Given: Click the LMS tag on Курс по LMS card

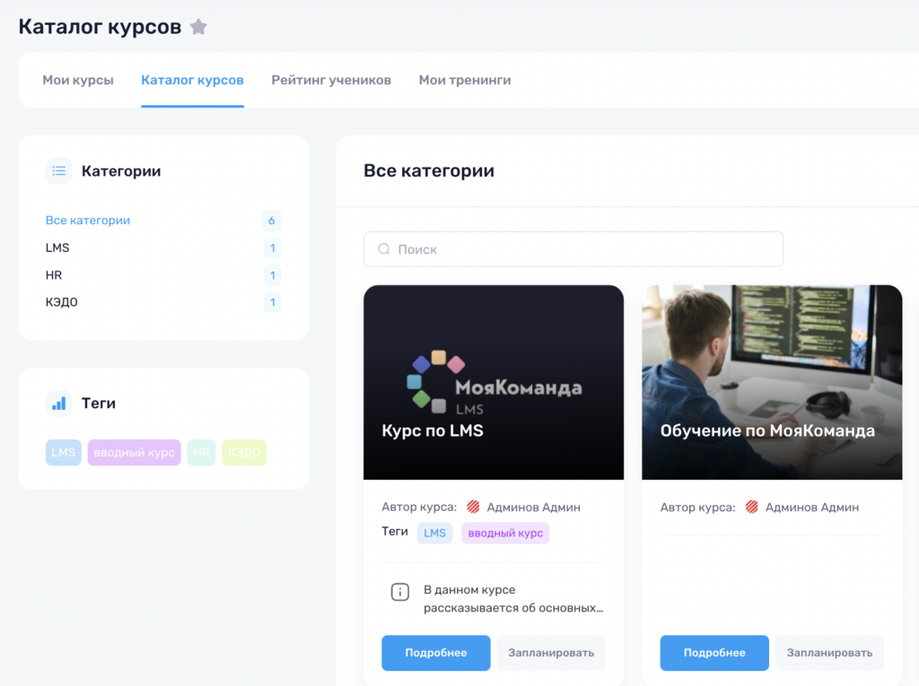Looking at the screenshot, I should (x=435, y=533).
